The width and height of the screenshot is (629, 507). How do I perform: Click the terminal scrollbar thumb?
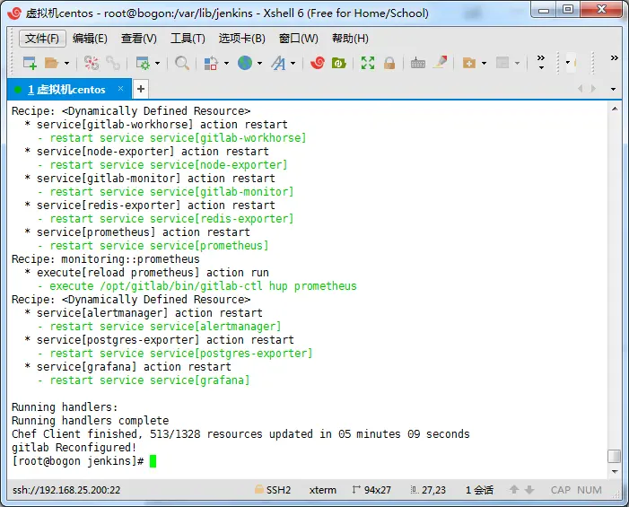(615, 457)
